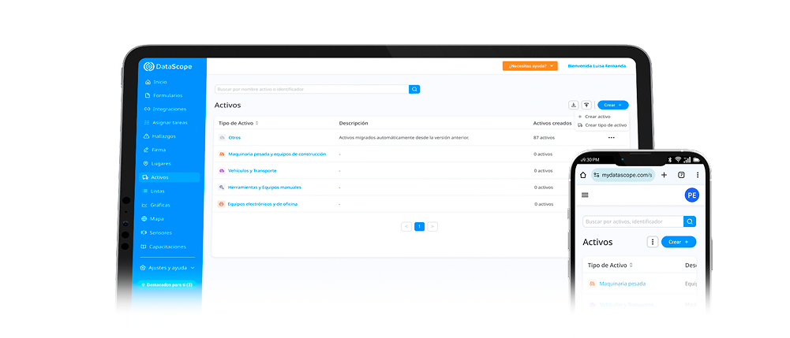The height and width of the screenshot is (338, 790).
Task: Open the ¿Necesitas ayuda? dropdown
Action: pyautogui.click(x=530, y=66)
